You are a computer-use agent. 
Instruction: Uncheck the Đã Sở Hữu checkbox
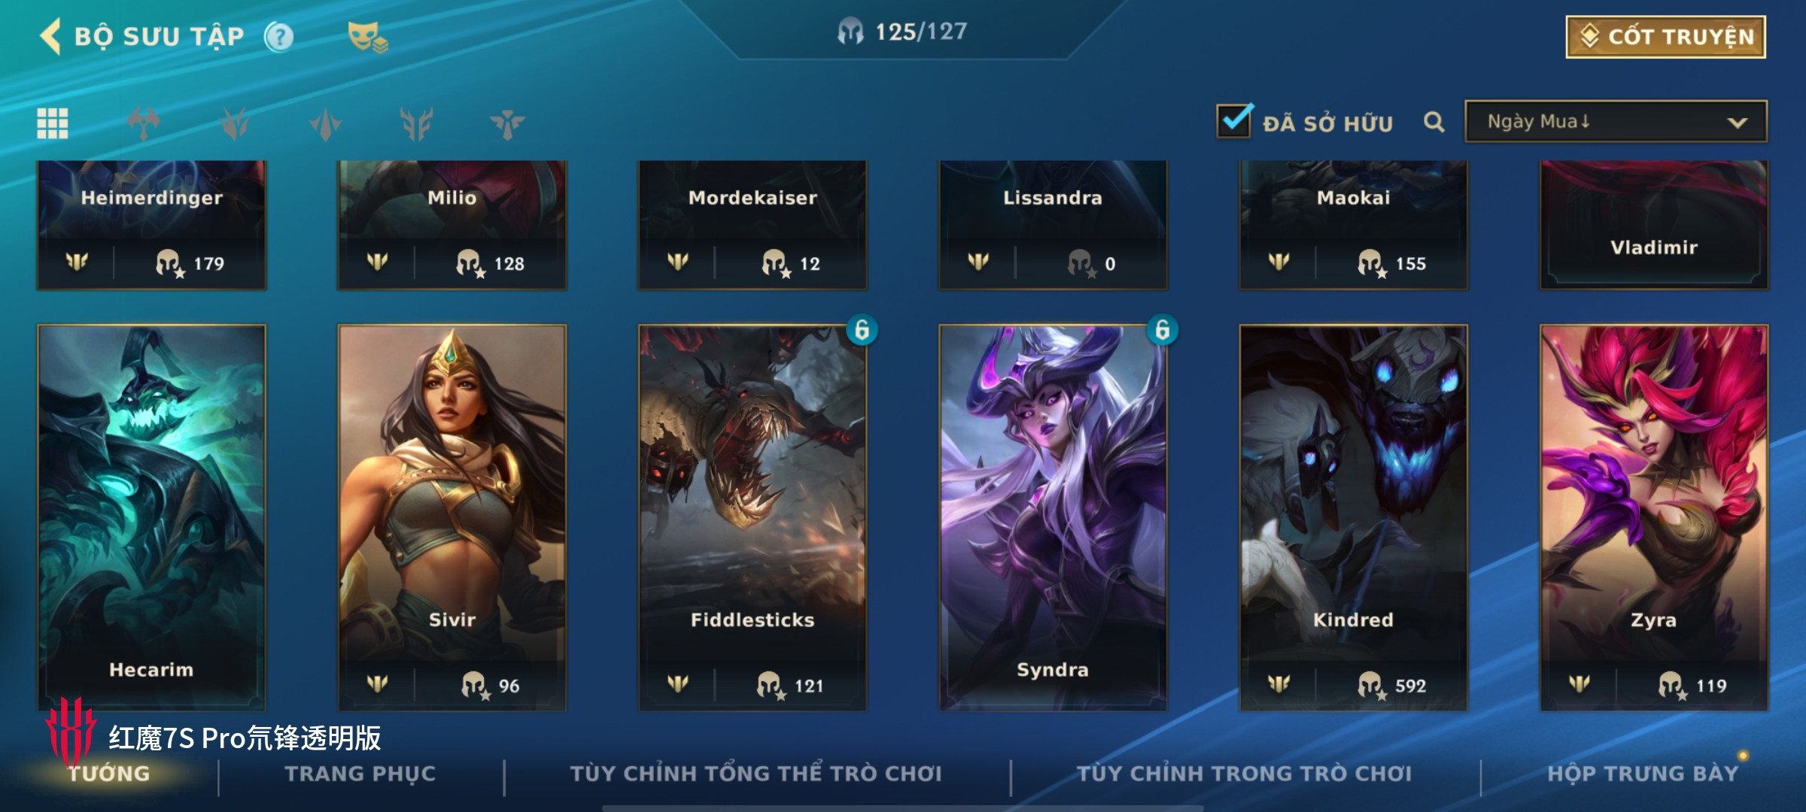(x=1234, y=120)
